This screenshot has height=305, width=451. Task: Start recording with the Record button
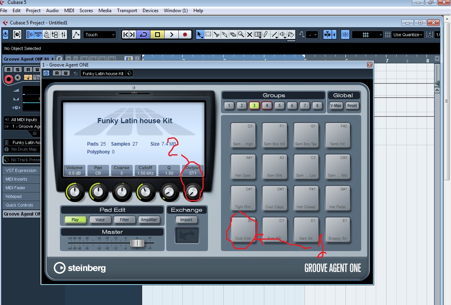coord(185,35)
